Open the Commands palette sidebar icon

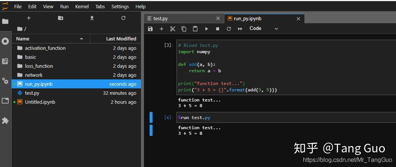pyautogui.click(x=5, y=61)
